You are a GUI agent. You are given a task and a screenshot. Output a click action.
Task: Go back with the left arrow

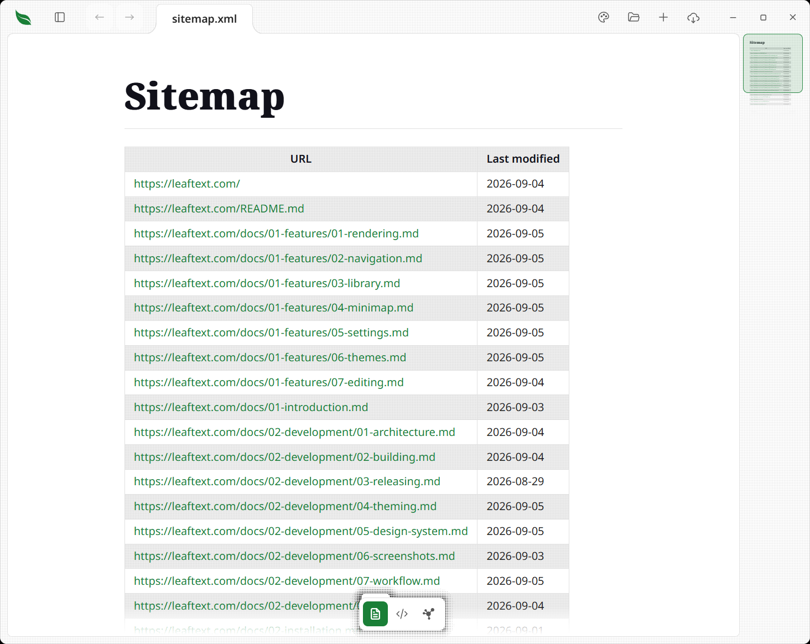click(100, 17)
